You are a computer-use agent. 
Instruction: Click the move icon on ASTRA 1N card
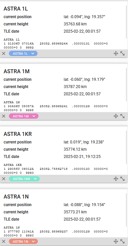point(115,241)
